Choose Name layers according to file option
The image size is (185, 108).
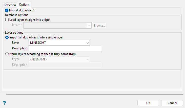click(7, 54)
